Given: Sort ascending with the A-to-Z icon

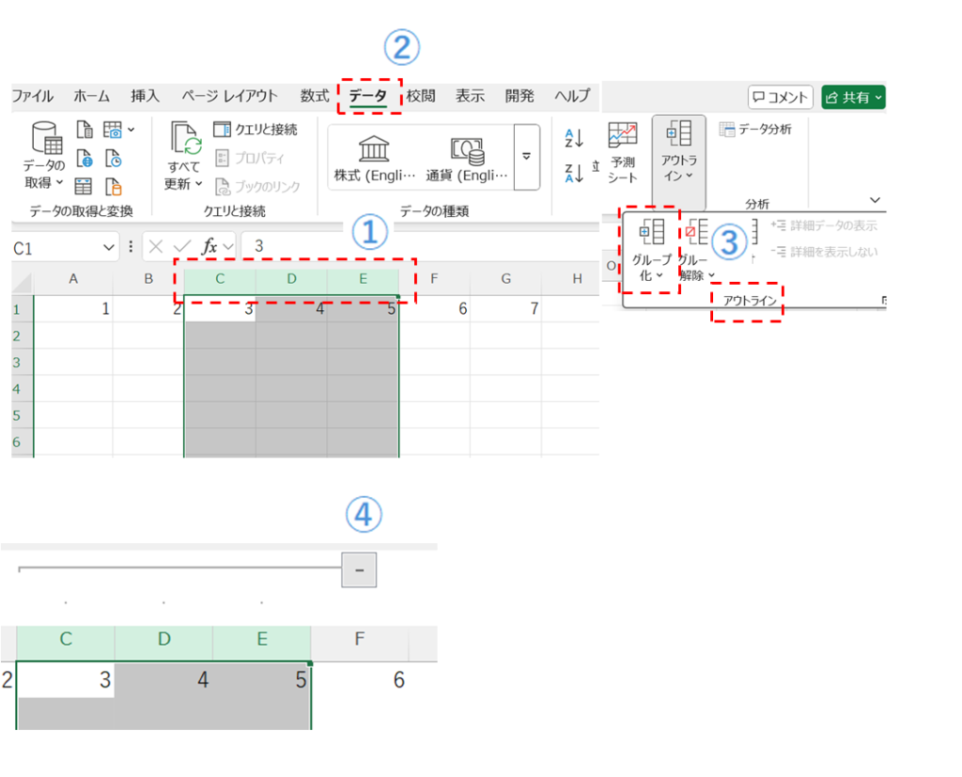Looking at the screenshot, I should coord(573,139).
